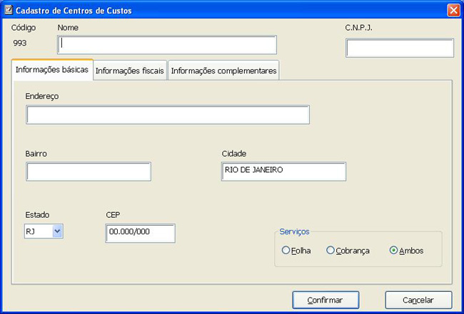Open the Informações fiscais tab
This screenshot has width=464, height=314.
click(x=130, y=71)
